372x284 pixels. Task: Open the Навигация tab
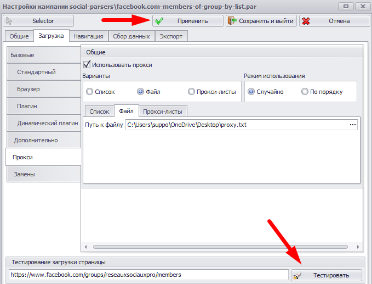point(88,36)
